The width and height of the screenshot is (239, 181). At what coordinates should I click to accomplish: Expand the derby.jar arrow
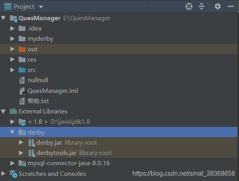(x=21, y=143)
